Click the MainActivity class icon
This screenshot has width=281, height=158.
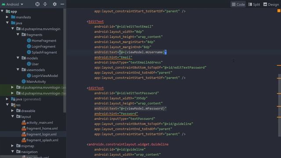coord(24,82)
